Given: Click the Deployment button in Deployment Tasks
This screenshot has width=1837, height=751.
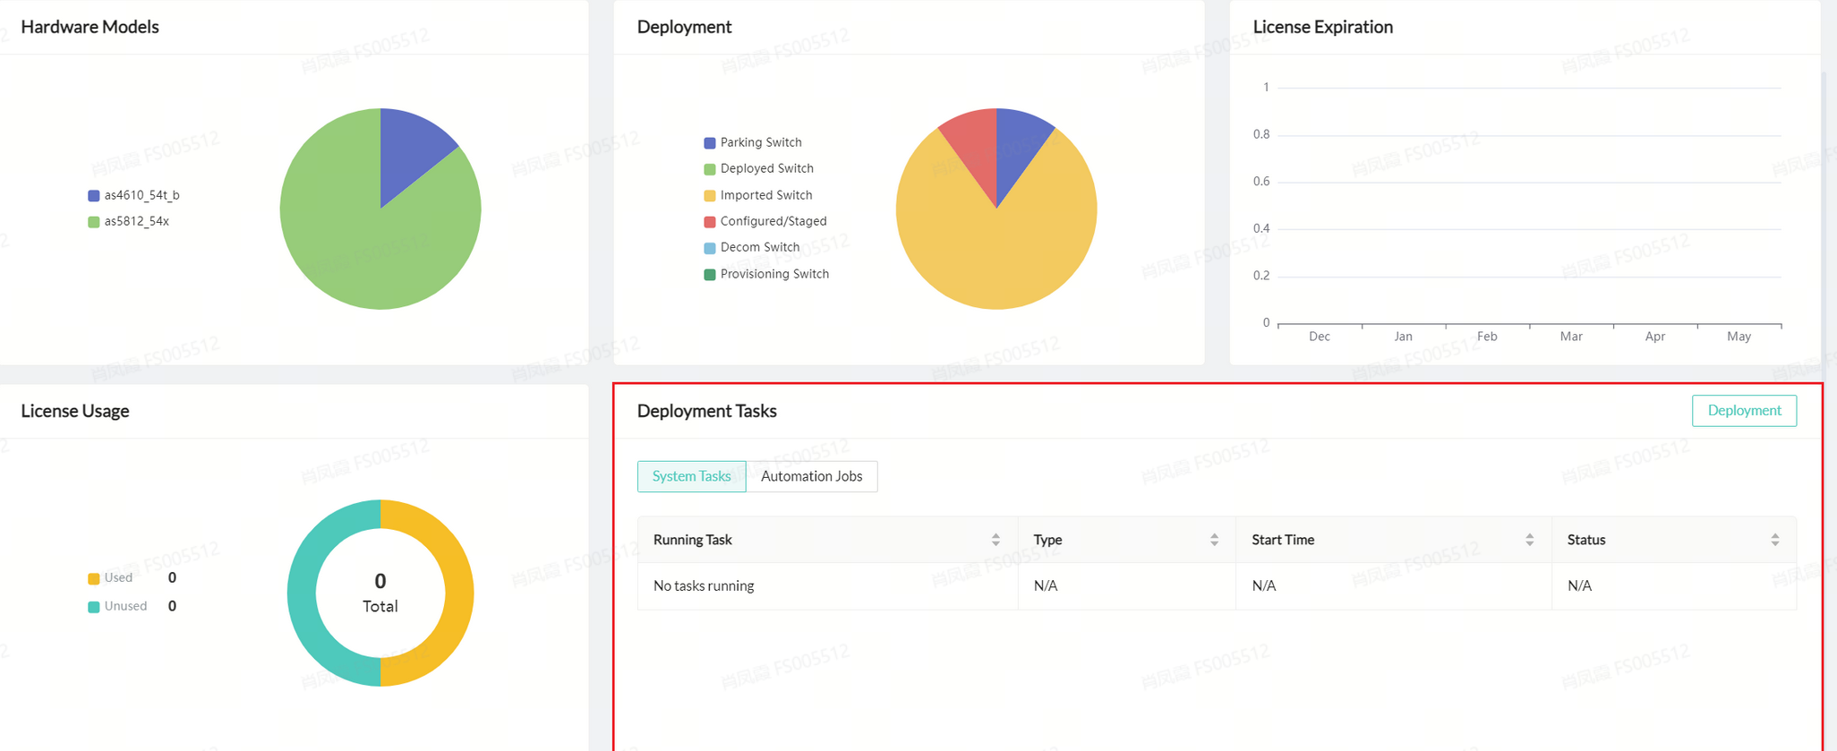Looking at the screenshot, I should point(1743,411).
